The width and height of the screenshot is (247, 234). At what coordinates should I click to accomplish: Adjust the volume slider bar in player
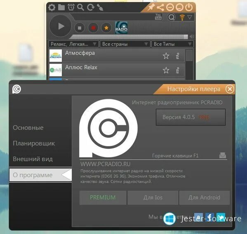pos(128,37)
